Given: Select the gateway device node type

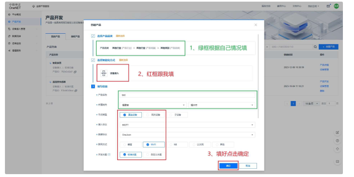Looking at the screenshot, I should [x=154, y=115].
